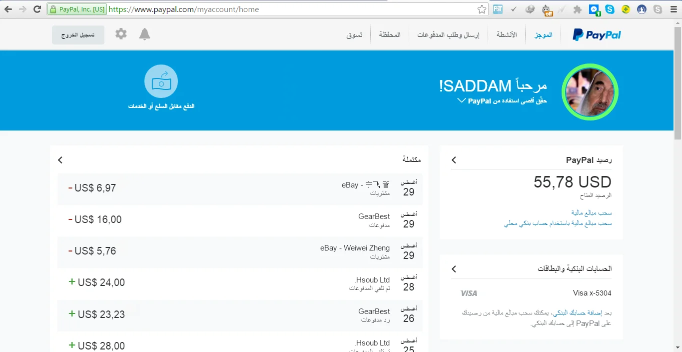The image size is (682, 352).
Task: Open the dropdown under the SADDAM greeting
Action: (461, 100)
